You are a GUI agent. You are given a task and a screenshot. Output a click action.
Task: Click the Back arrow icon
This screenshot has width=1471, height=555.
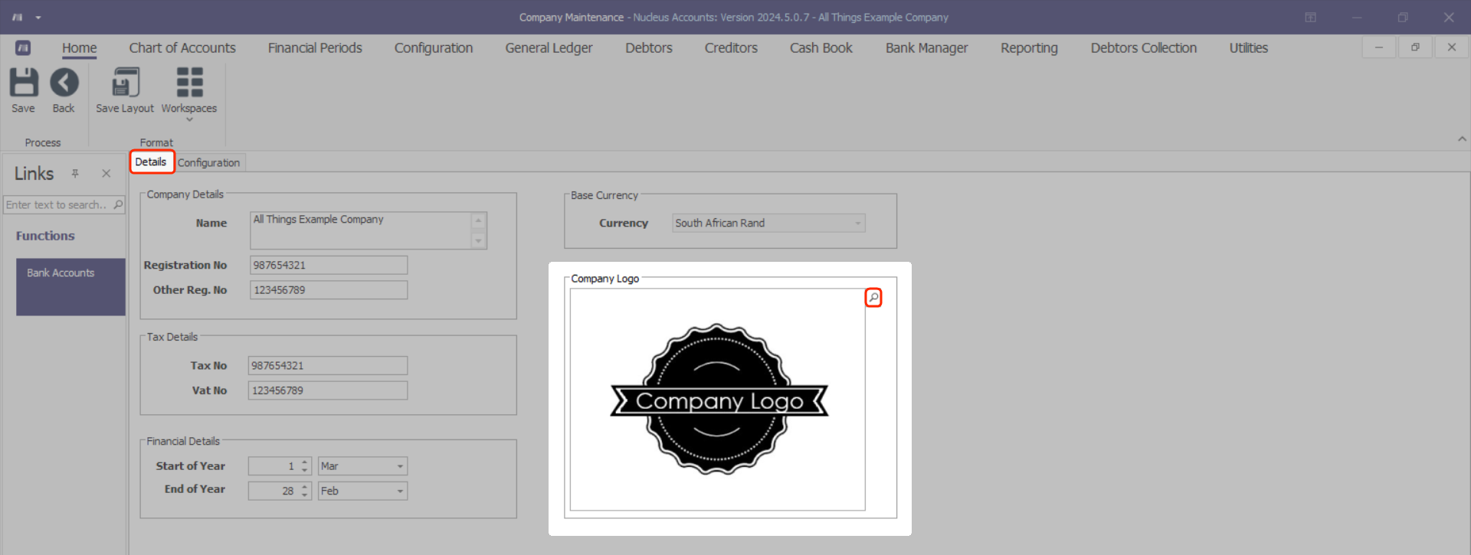tap(64, 83)
